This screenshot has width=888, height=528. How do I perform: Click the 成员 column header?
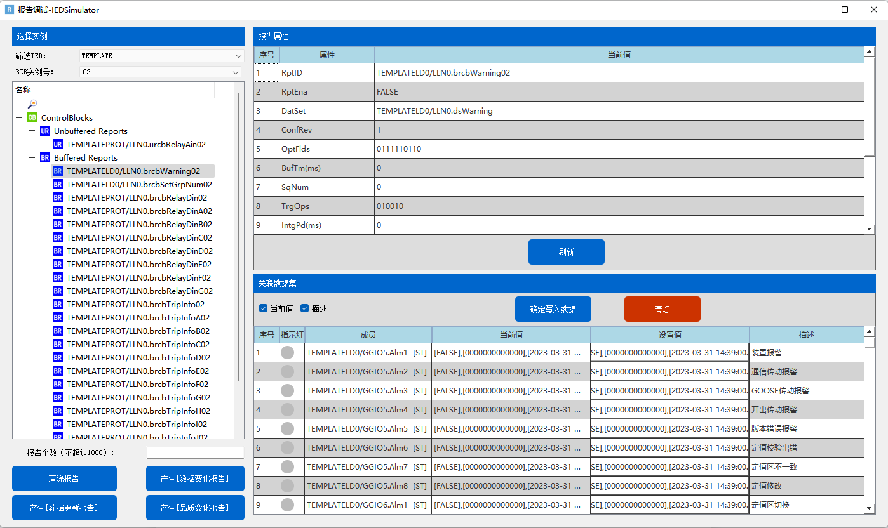click(x=368, y=334)
